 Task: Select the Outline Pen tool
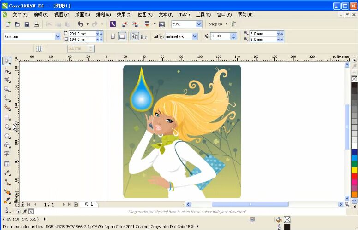point(7,210)
